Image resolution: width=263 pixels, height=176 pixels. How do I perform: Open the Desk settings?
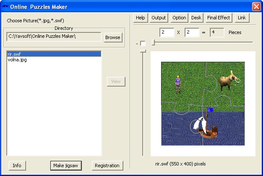point(196,18)
